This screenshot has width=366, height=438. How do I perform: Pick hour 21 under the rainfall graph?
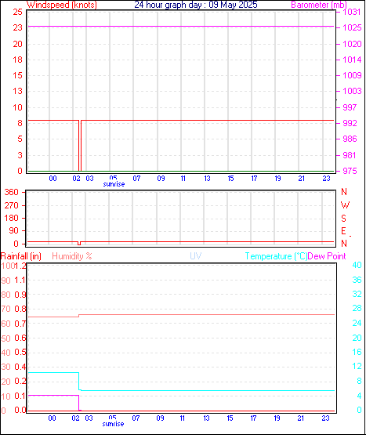point(300,418)
